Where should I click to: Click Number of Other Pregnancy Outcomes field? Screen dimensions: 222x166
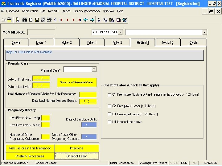45,136
